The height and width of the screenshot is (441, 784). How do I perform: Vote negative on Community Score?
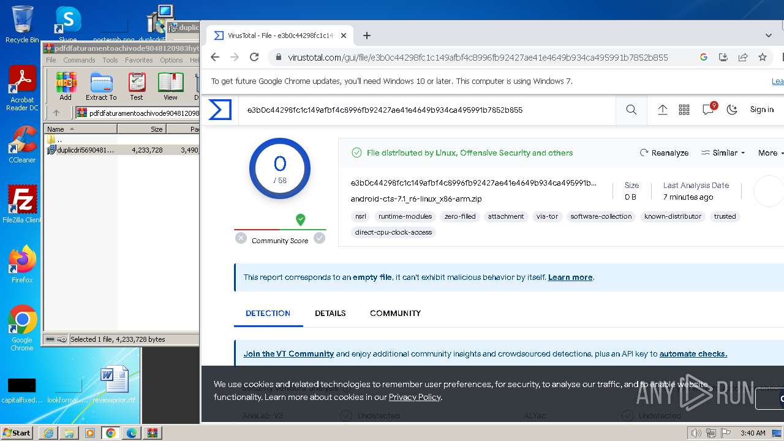[x=241, y=238]
